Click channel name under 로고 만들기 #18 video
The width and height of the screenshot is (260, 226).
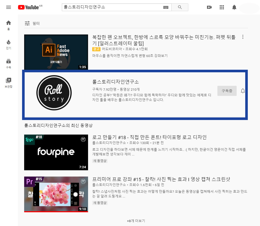point(109,143)
